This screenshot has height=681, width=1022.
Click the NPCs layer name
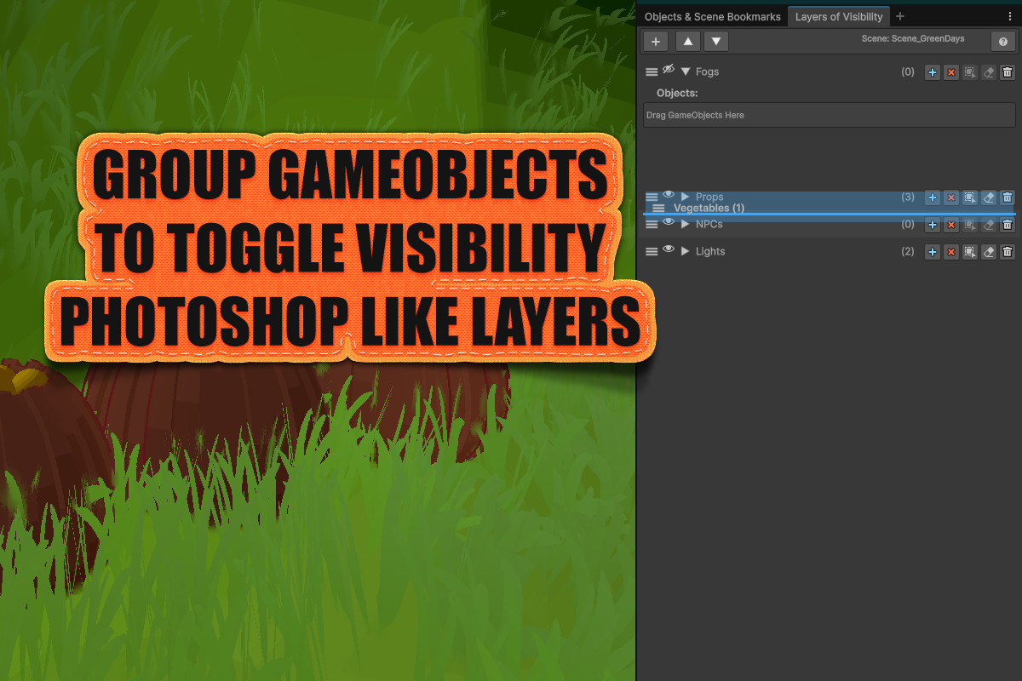click(709, 225)
